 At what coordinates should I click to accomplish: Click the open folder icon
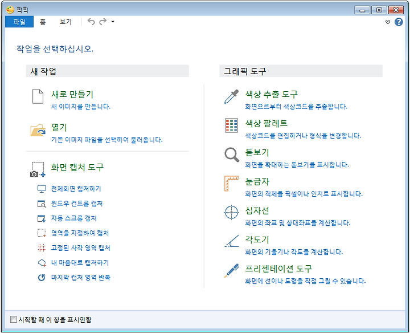click(x=38, y=130)
